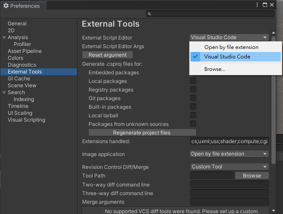Open Timeline preferences
This screenshot has width=283, height=214.
(18, 106)
